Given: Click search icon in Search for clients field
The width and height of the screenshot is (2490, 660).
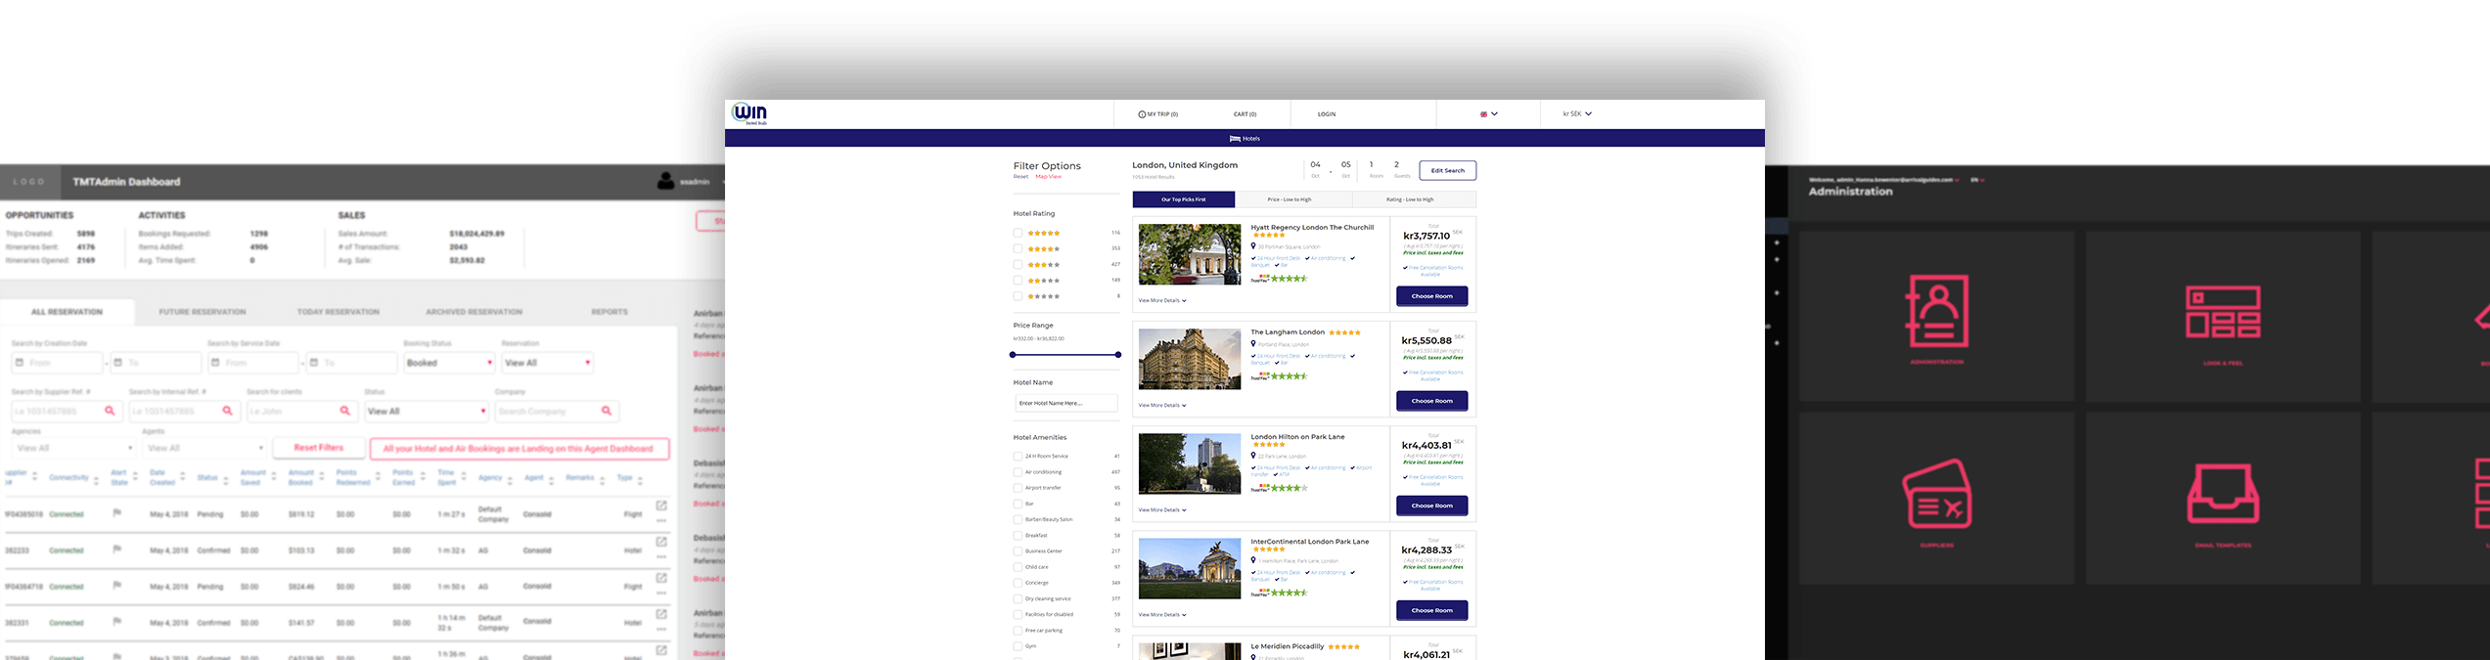Looking at the screenshot, I should [344, 411].
